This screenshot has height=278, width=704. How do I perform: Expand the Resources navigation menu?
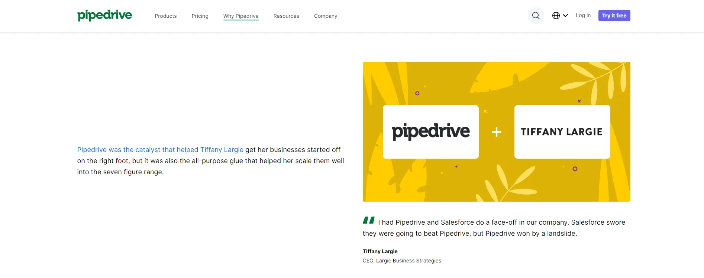(286, 16)
